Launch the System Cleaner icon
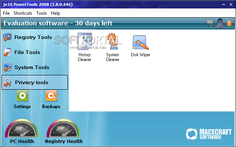Viewport: 236px width, 147px height. [112, 41]
